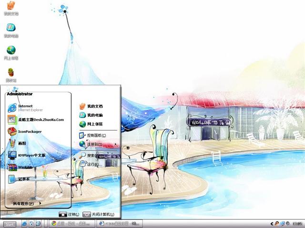Screen dimensions: 305x228
Task: Click the taskbar clock
Action: pyautogui.click(x=297, y=224)
